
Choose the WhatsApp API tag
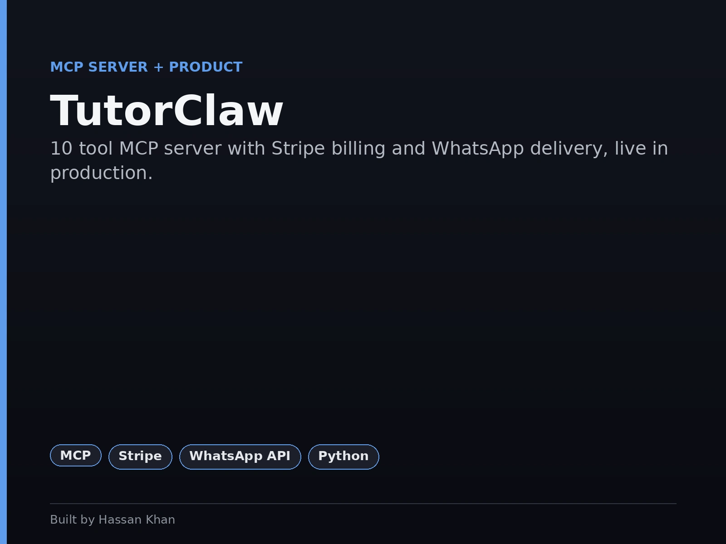coord(240,457)
